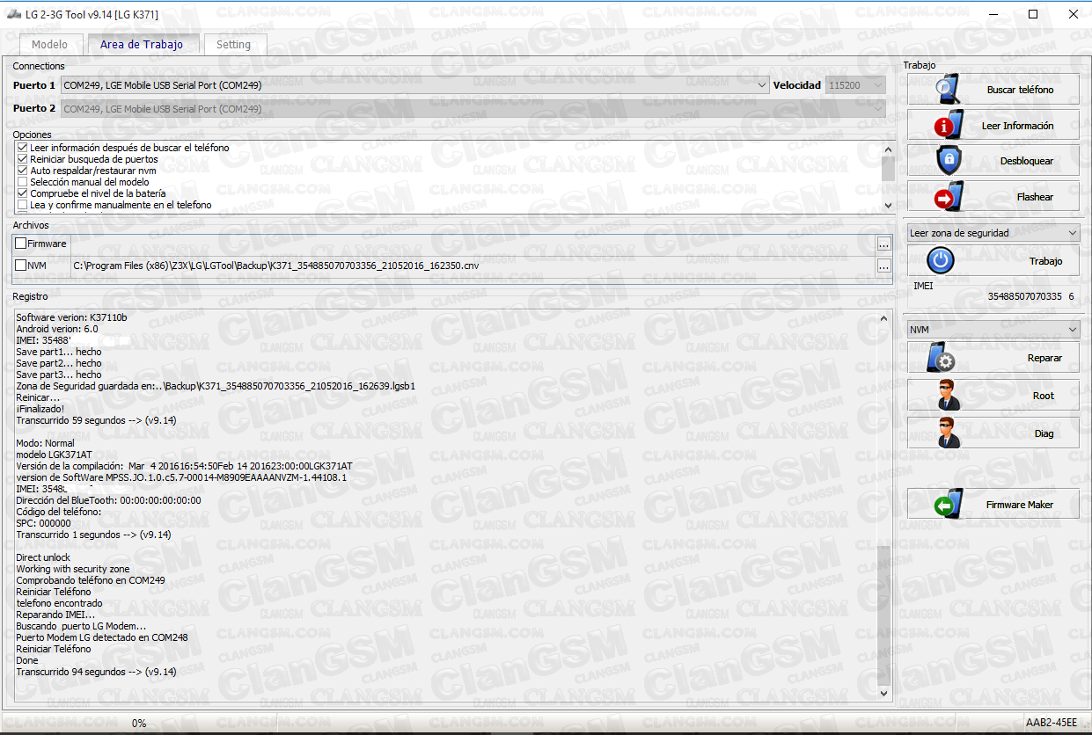Click log line 'Comprobando teléfono en COM249'
The image size is (1092, 735).
(x=91, y=580)
